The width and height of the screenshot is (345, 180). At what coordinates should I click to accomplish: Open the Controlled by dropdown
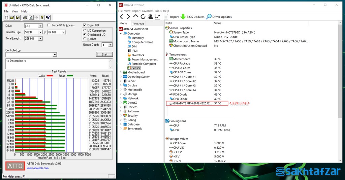tap(55, 55)
